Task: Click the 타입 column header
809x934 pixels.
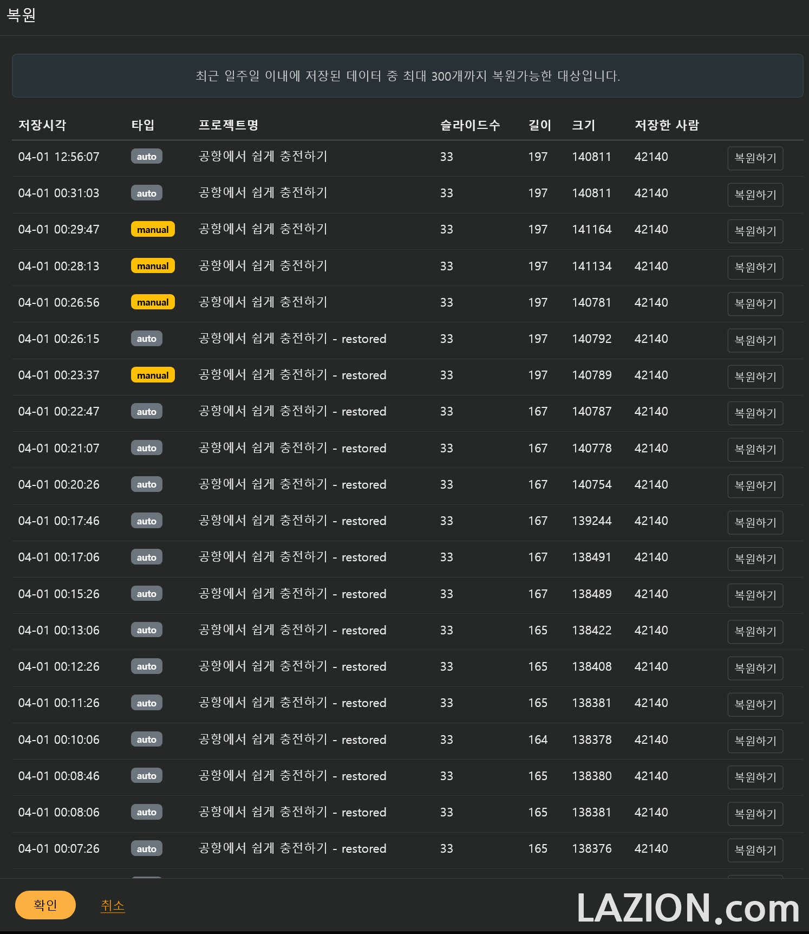Action: pos(143,125)
